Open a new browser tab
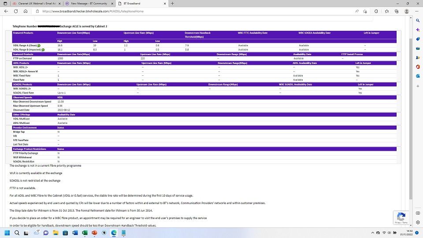The width and height of the screenshot is (423, 238). [x=172, y=4]
